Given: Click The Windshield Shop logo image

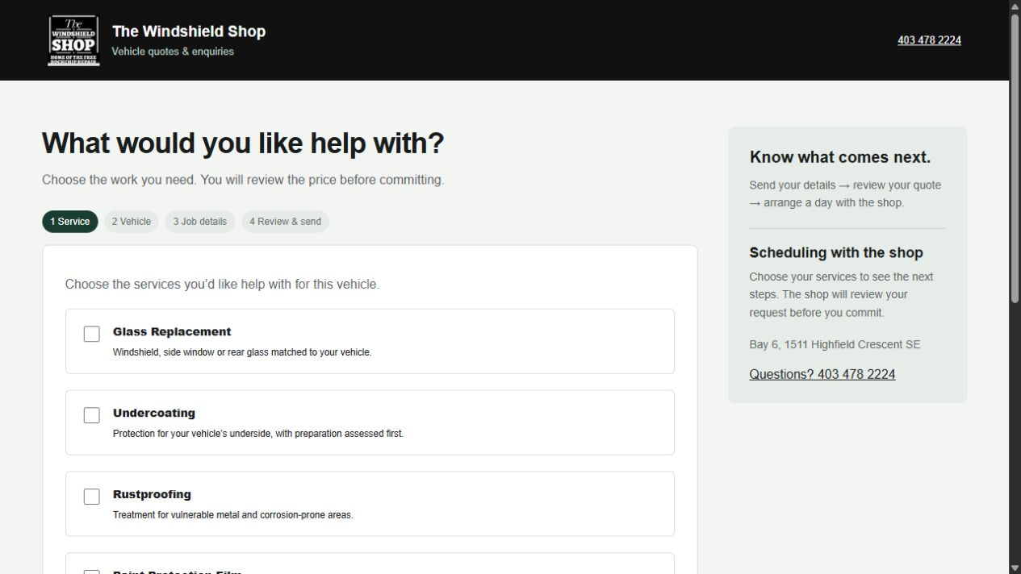Looking at the screenshot, I should (x=74, y=40).
